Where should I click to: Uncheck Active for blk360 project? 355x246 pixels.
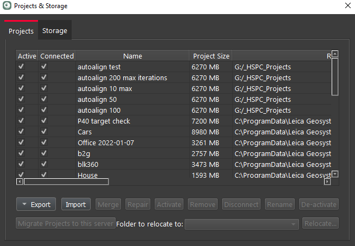tap(22, 164)
